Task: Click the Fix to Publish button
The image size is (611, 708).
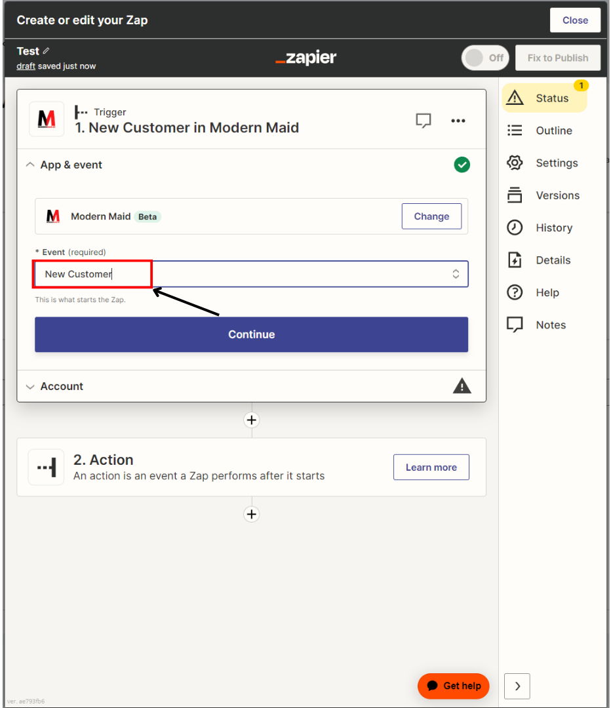Action: tap(558, 58)
